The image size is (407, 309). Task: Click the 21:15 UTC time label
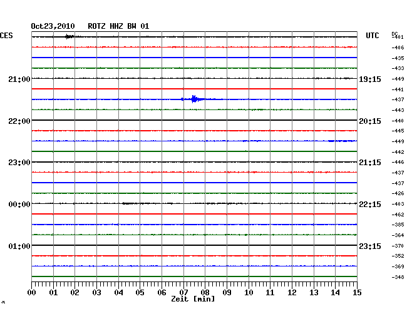(x=370, y=163)
